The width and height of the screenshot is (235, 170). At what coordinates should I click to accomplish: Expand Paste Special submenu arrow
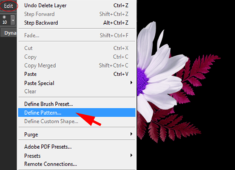pos(131,83)
